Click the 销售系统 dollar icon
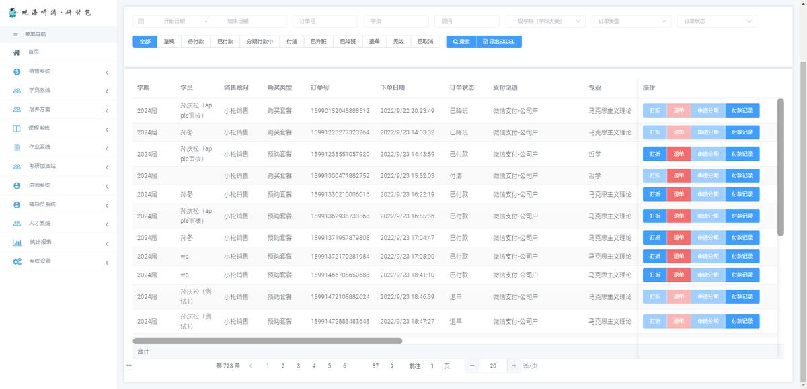 coord(16,71)
